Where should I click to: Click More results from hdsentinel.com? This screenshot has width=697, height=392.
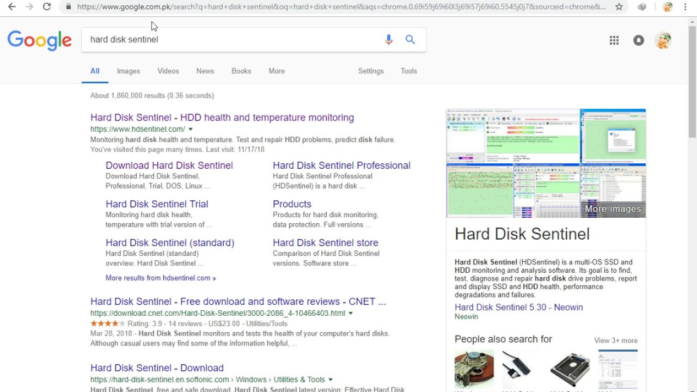(161, 278)
